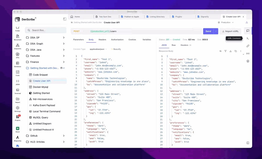Open the response Headers 25 tab

point(186,45)
